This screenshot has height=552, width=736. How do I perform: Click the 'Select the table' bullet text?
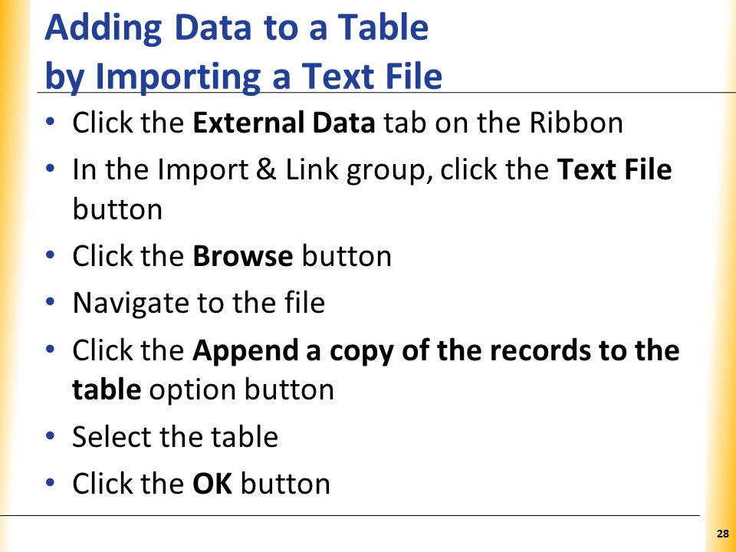coord(176,436)
